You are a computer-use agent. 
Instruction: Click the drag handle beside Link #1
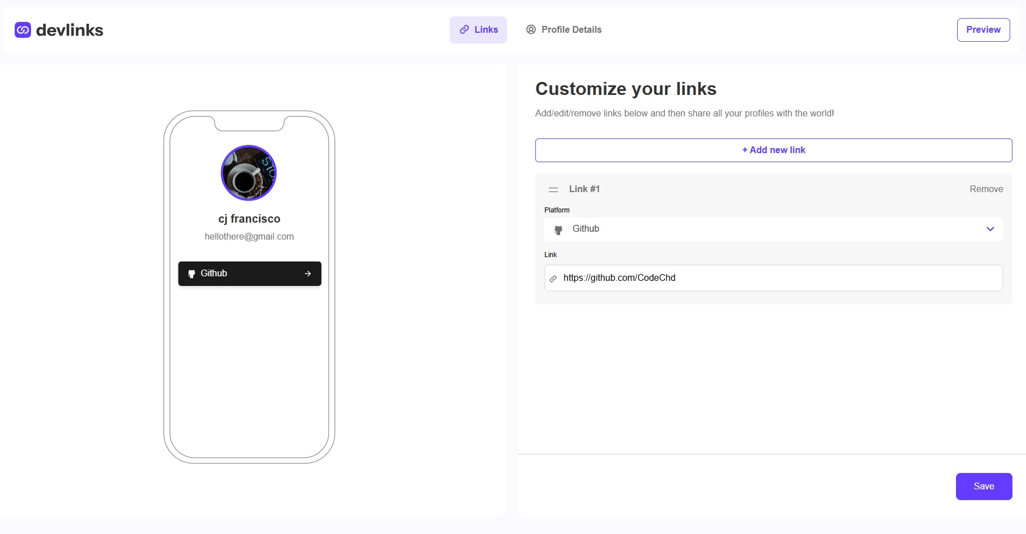552,189
